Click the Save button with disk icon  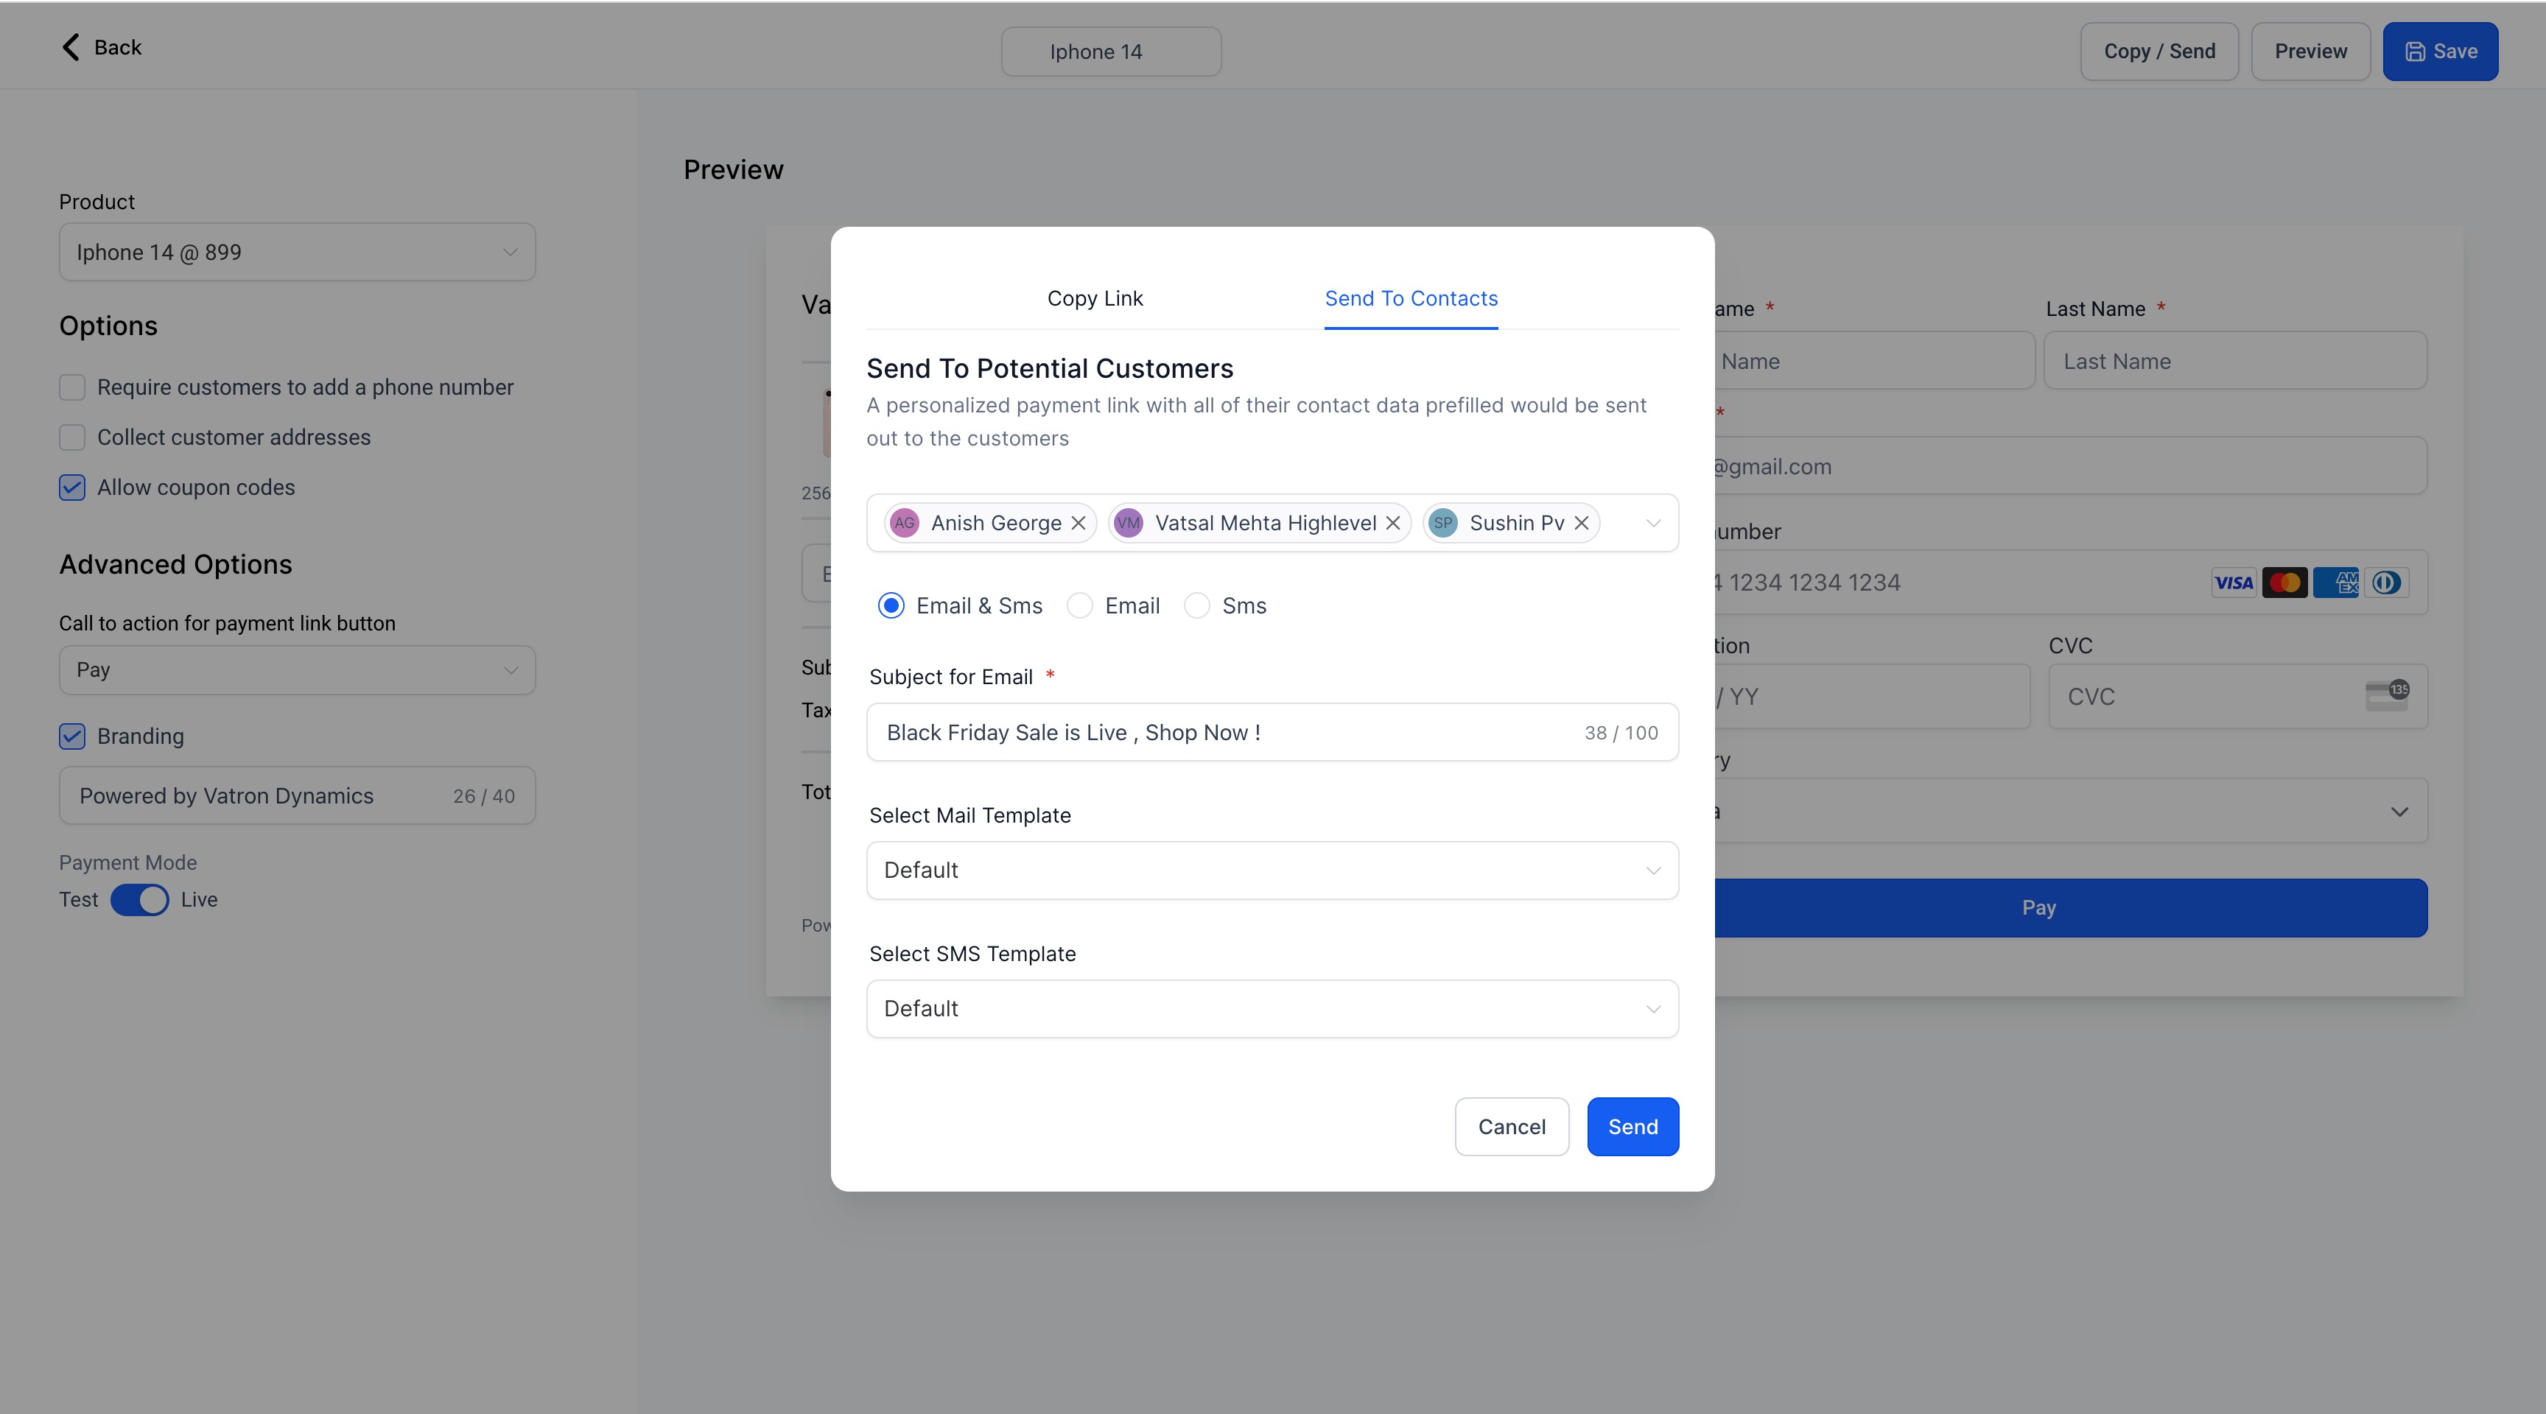pyautogui.click(x=2439, y=52)
